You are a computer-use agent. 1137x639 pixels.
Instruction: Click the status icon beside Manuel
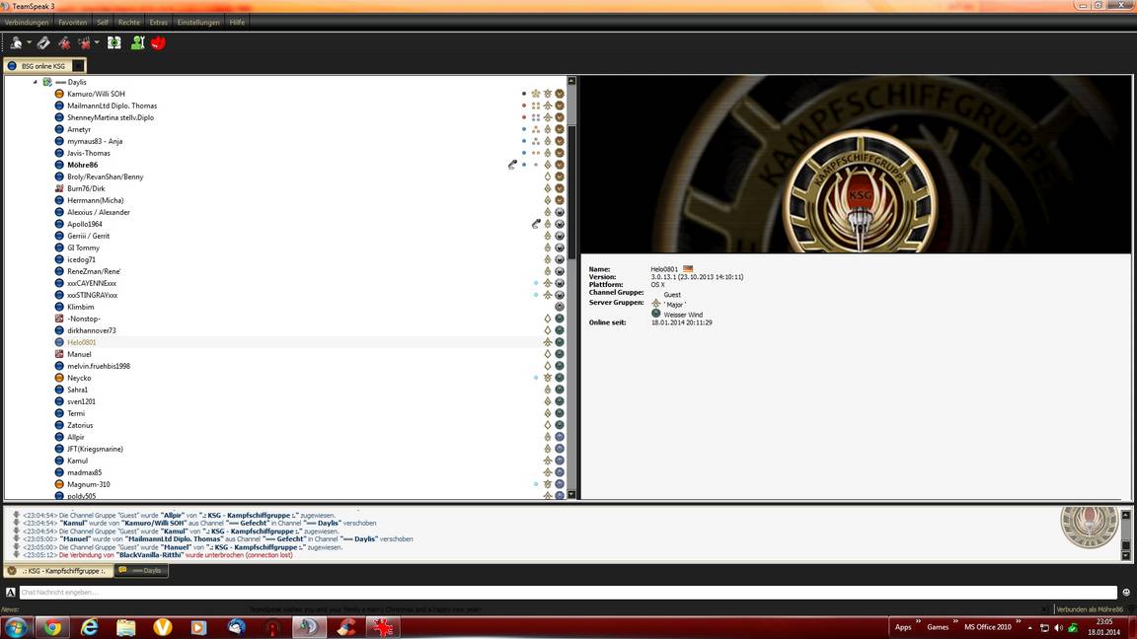click(59, 354)
